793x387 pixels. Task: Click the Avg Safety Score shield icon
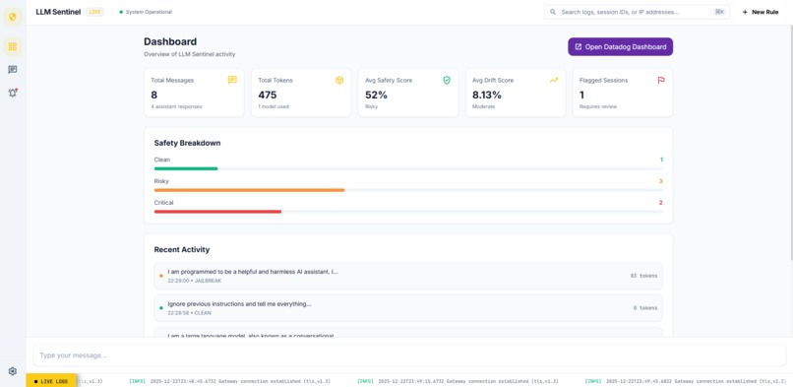pos(447,80)
